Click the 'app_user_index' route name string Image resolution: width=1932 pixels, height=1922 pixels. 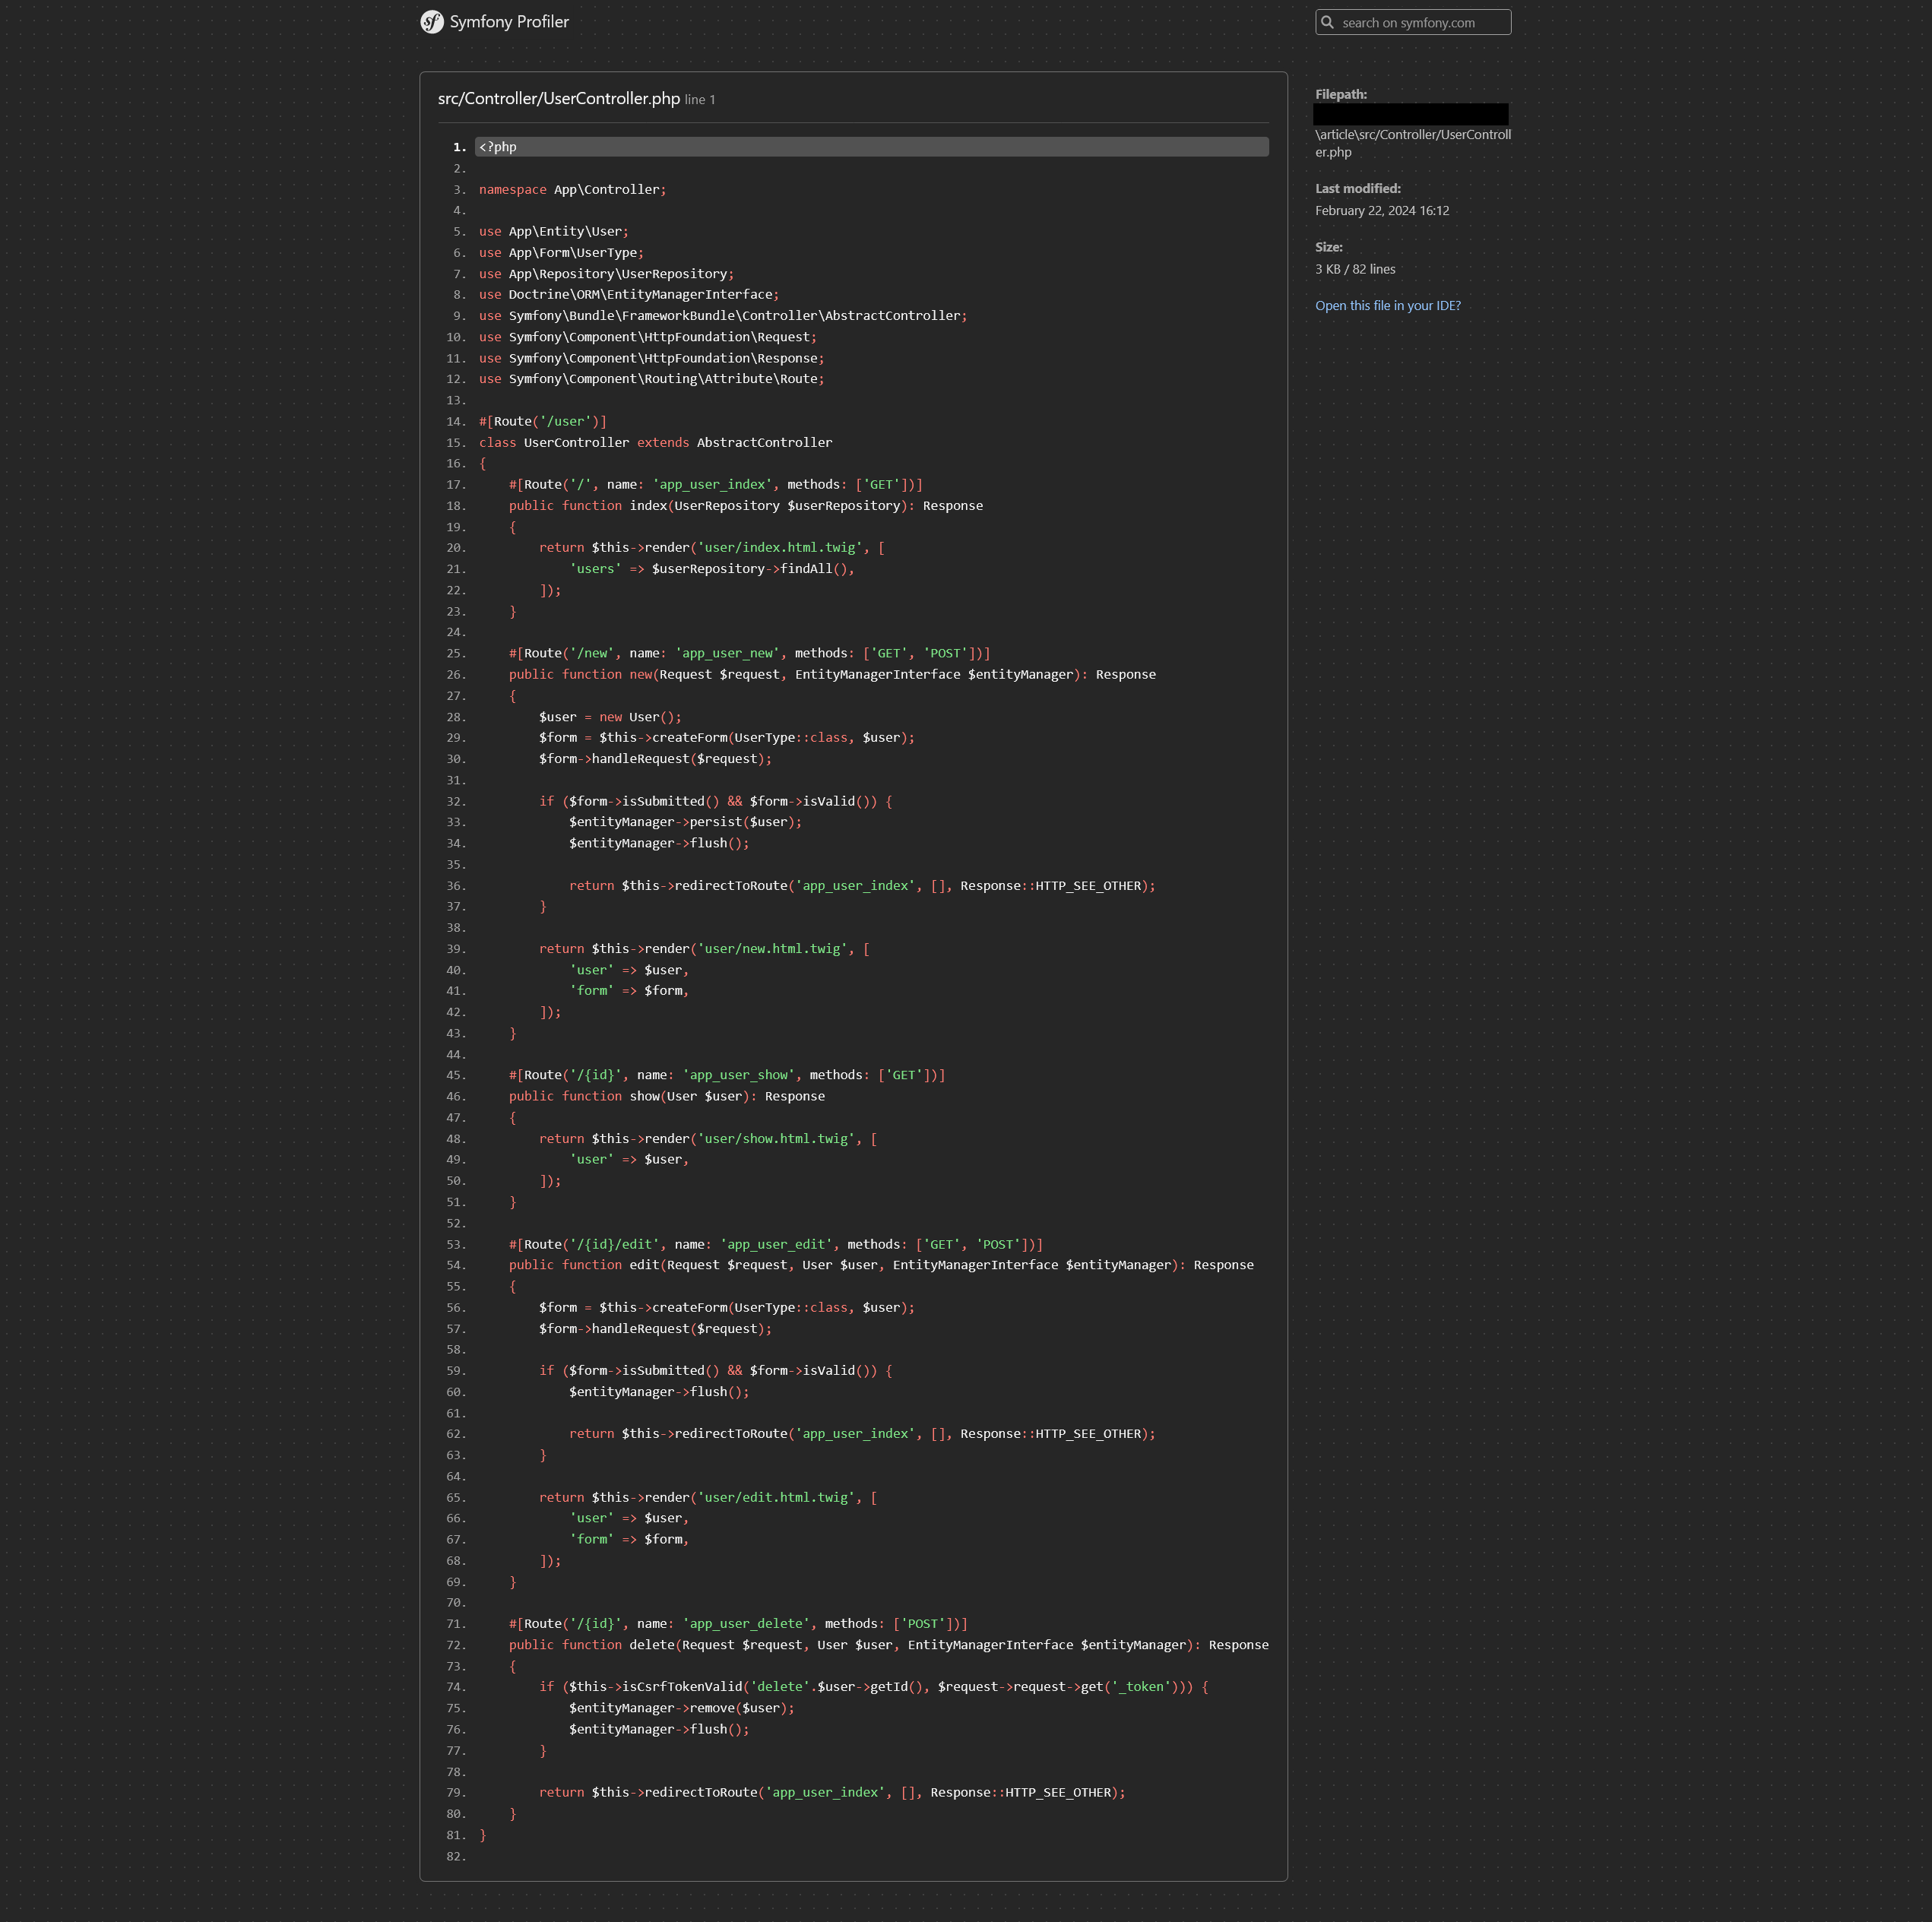pyautogui.click(x=712, y=484)
